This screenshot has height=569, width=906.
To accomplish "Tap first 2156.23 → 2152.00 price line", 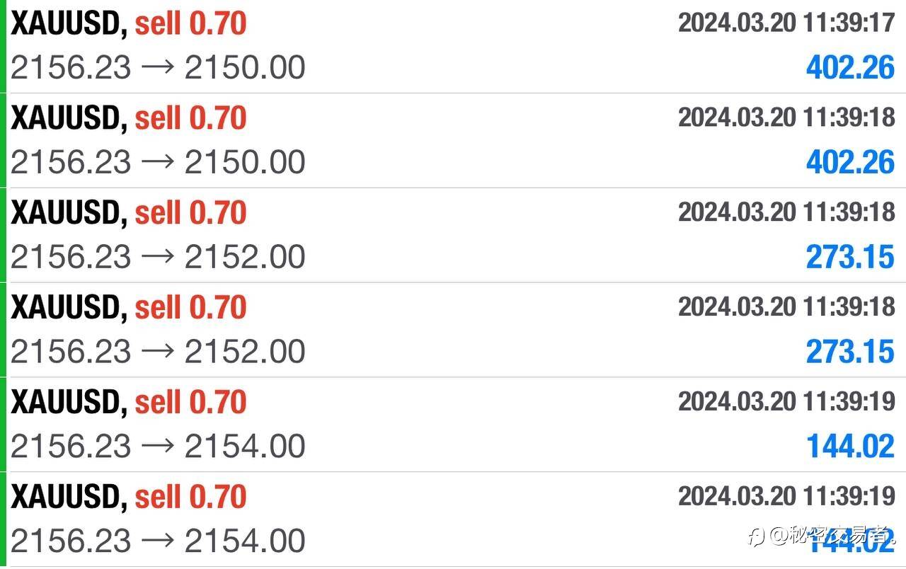I will [x=158, y=258].
